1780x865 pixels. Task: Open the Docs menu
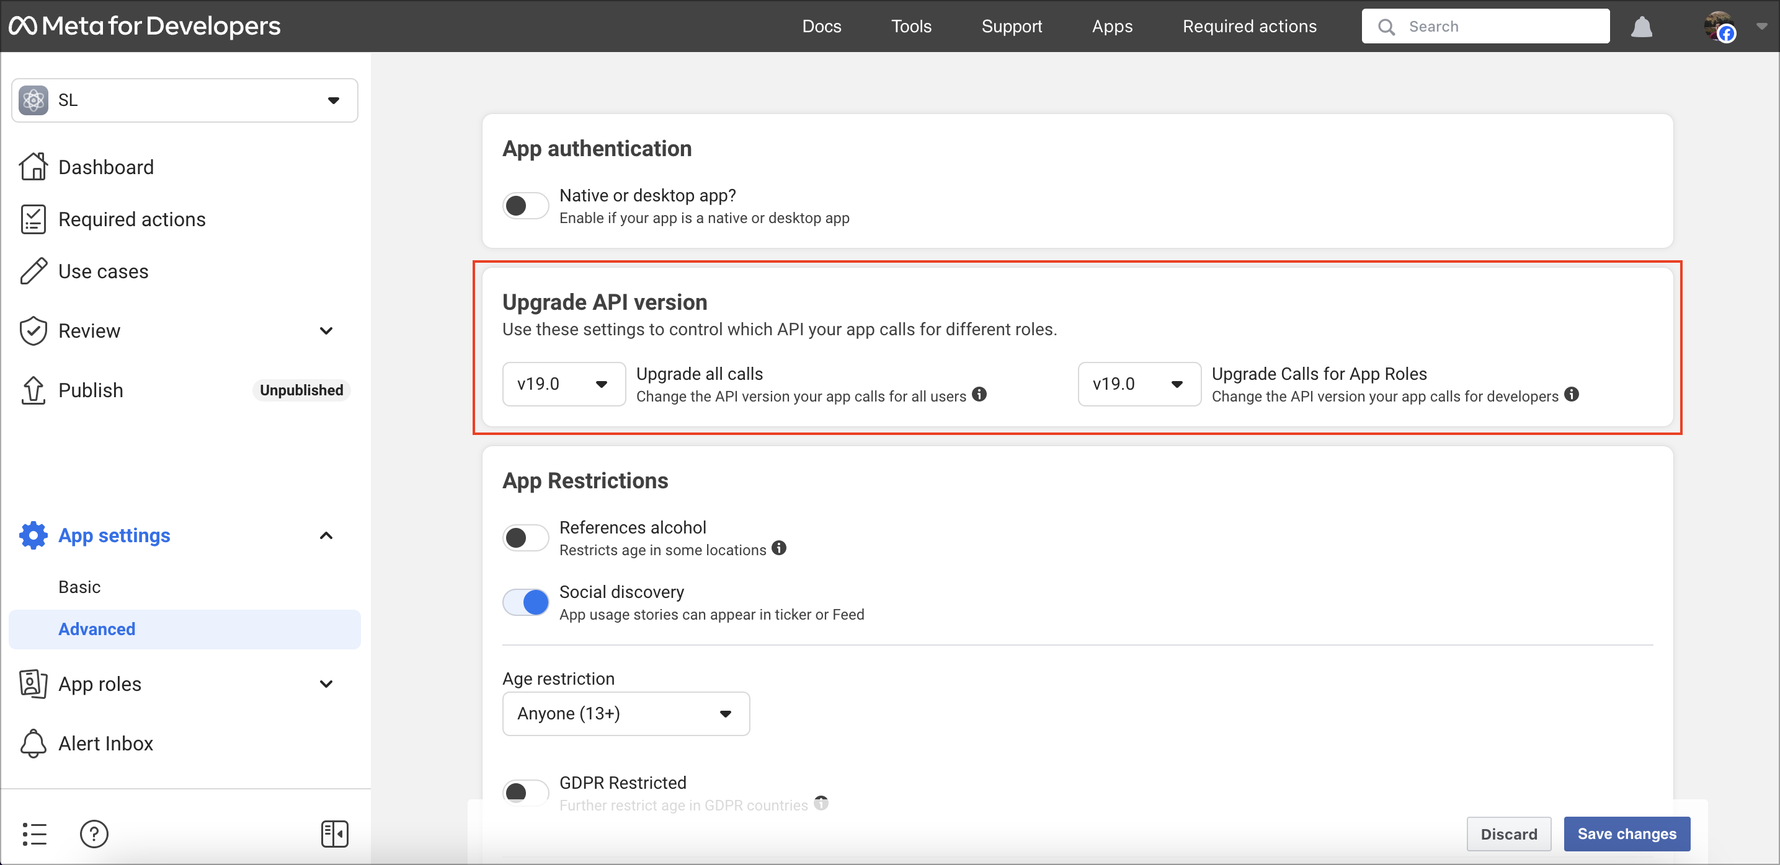click(822, 26)
